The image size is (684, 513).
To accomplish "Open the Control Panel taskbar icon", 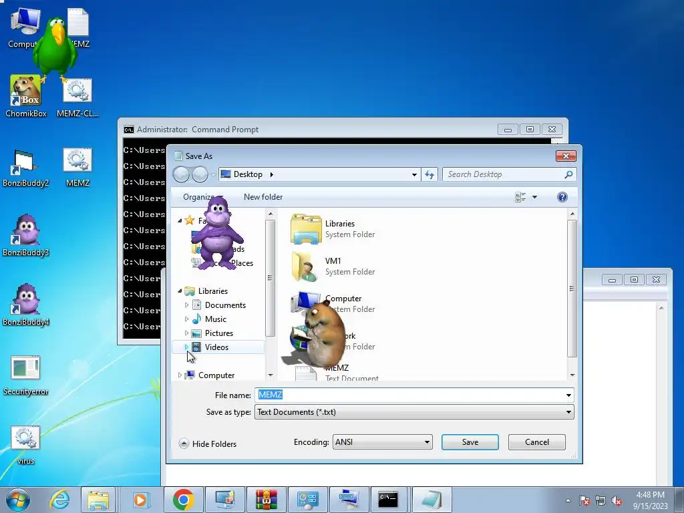I will (x=307, y=500).
